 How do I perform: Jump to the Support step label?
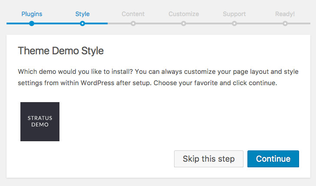coord(234,14)
